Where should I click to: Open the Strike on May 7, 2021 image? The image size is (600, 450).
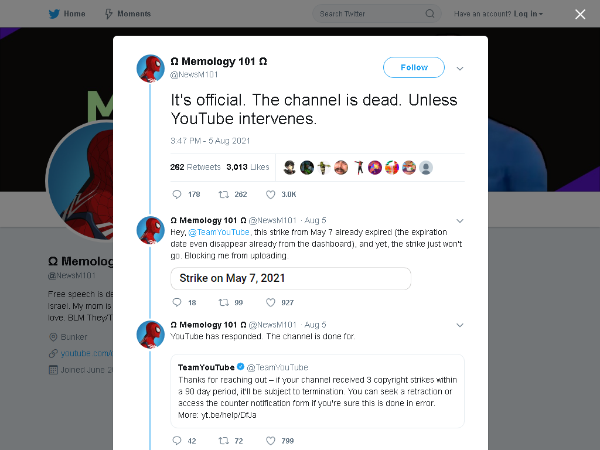click(291, 278)
